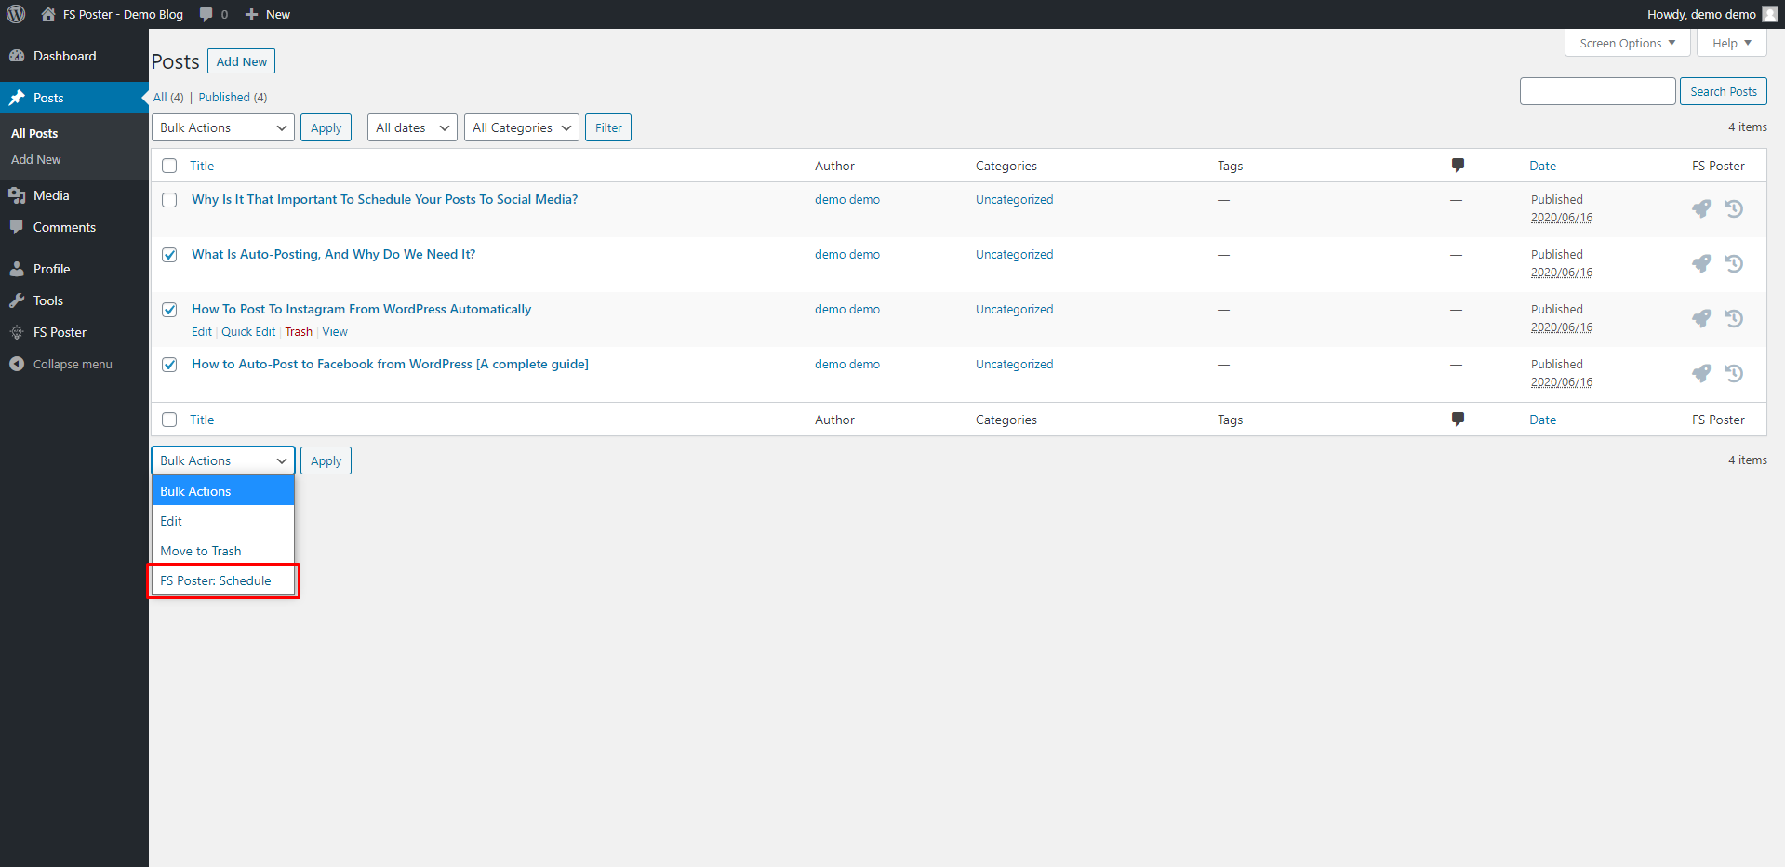Toggle the select-all checkbox in table header
This screenshot has height=867, width=1785.
169,166
